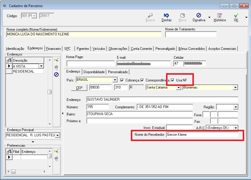This screenshot has height=180, width=251.
Task: Click the blue disable icon under Endereços trash
Action: coord(56,75)
